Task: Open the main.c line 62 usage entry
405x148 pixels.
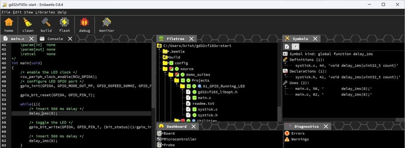Action: coord(333,94)
